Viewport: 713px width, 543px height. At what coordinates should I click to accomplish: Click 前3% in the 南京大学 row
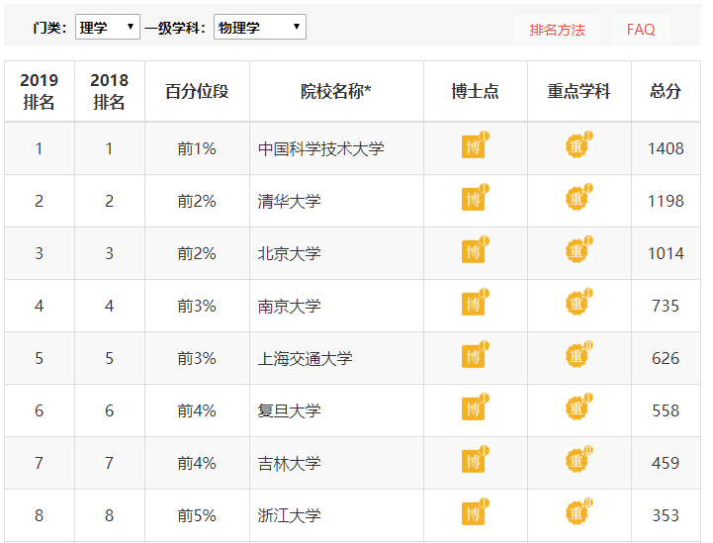197,306
